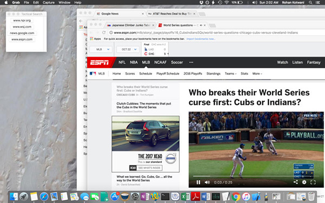Open iTunes from the Dock
Image resolution: width=325 pixels, height=203 pixels.
[246, 197]
